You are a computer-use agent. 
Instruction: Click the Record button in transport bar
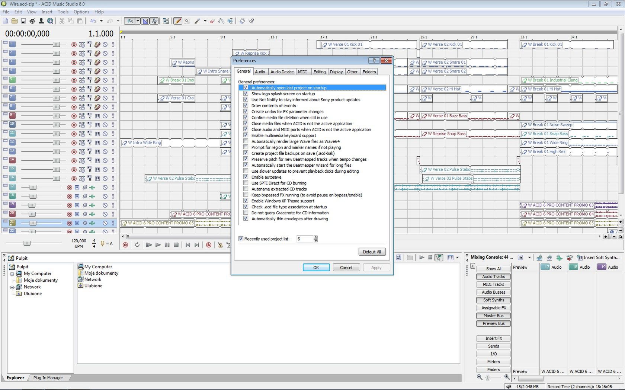(125, 245)
